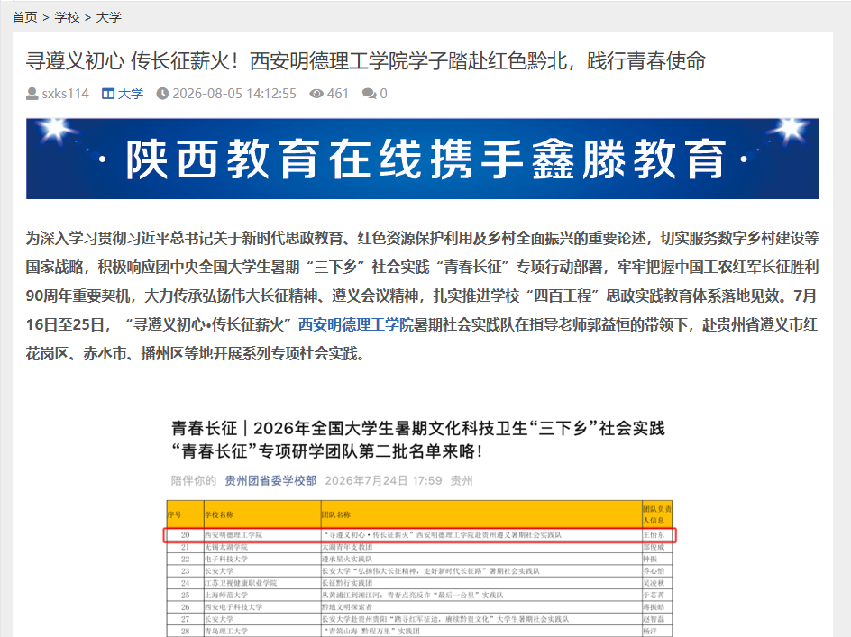This screenshot has height=637, width=851.
Task: Click the comments bubble icon
Action: [x=370, y=94]
